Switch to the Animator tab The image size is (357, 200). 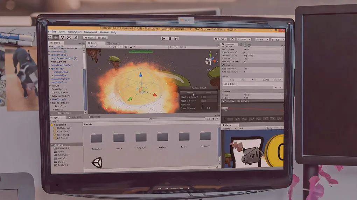coord(114,43)
